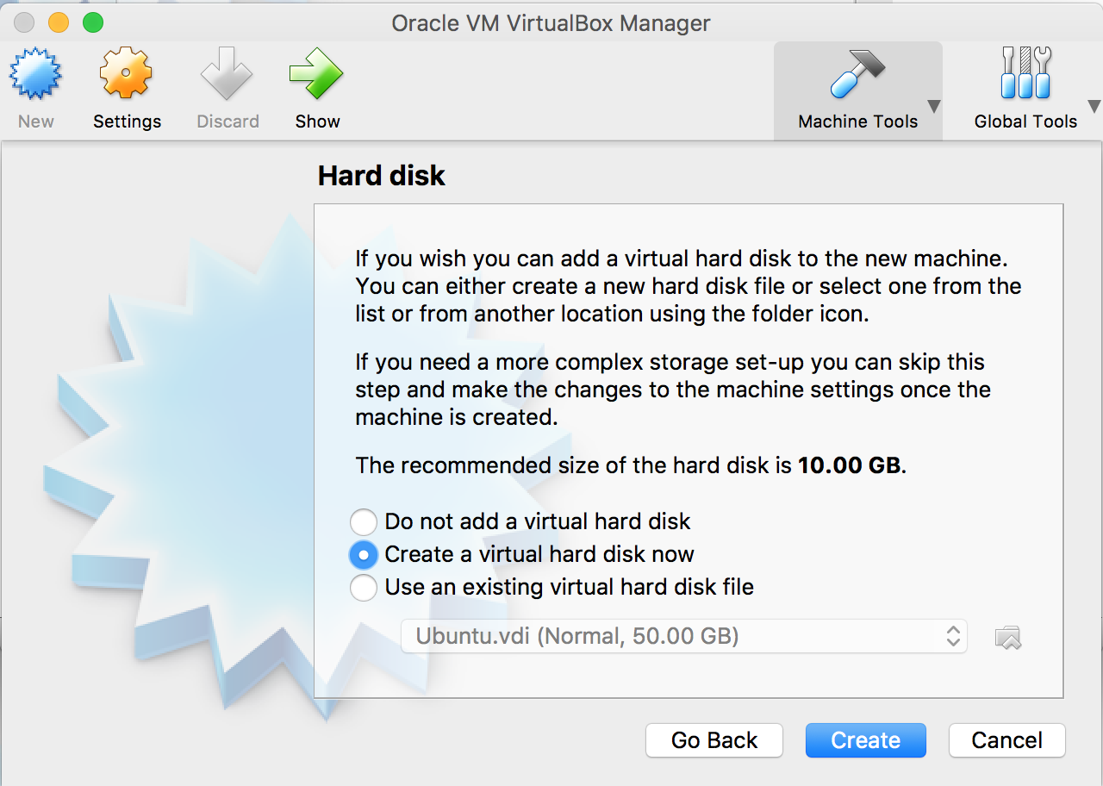
Task: Click the Go Back button
Action: [714, 740]
